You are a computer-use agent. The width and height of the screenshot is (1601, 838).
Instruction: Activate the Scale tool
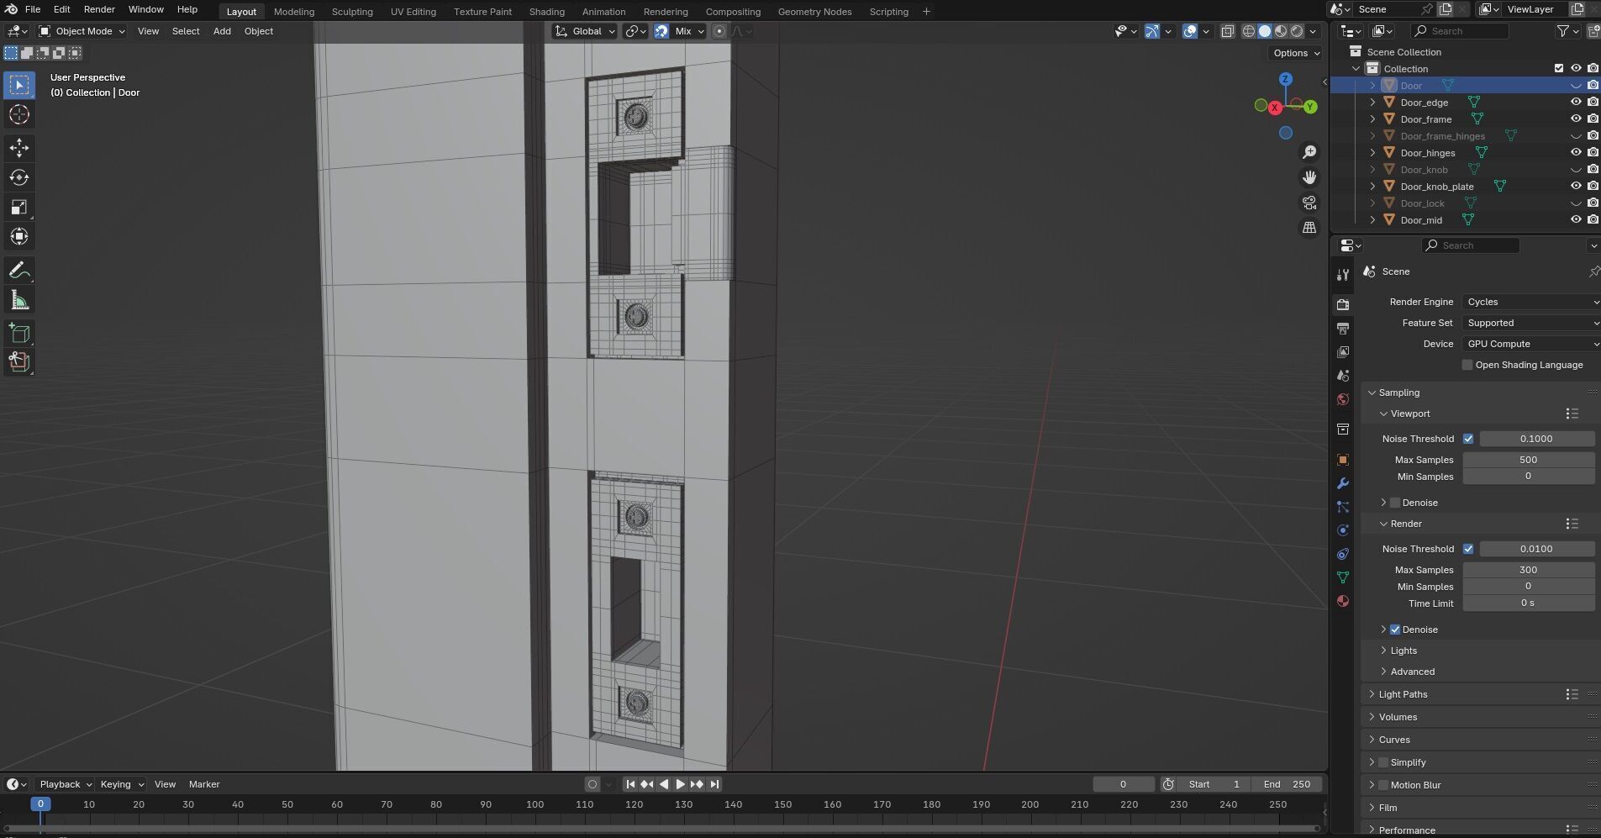pyautogui.click(x=19, y=207)
